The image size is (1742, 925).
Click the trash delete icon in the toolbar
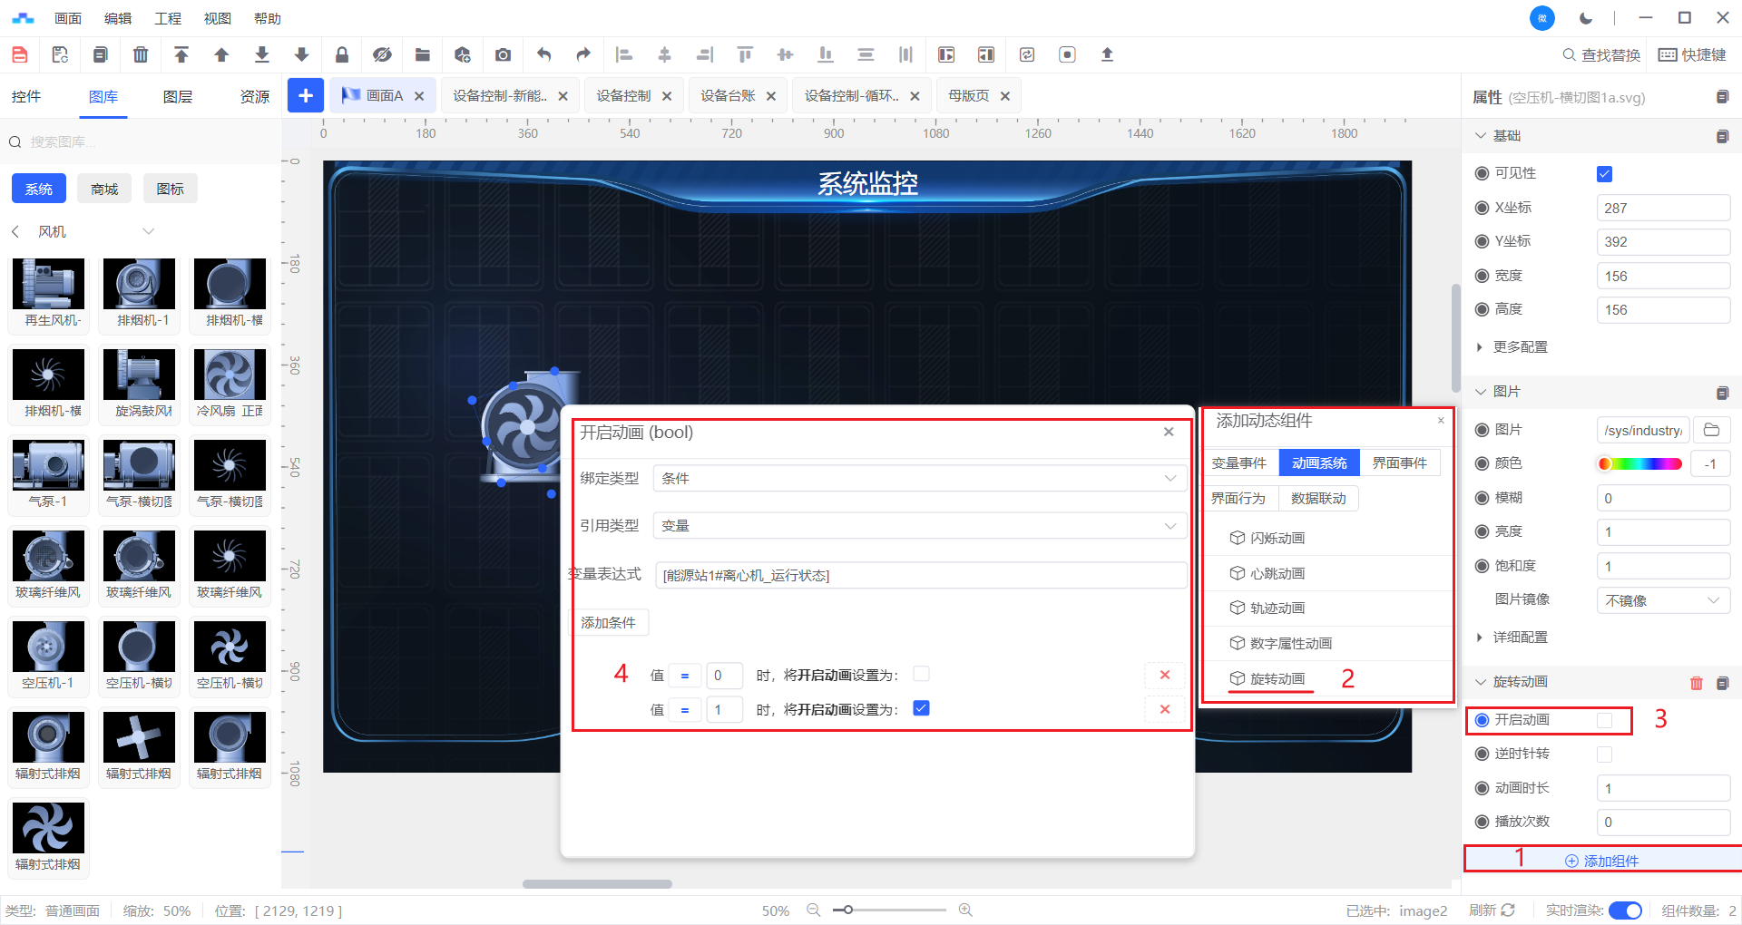tap(141, 54)
